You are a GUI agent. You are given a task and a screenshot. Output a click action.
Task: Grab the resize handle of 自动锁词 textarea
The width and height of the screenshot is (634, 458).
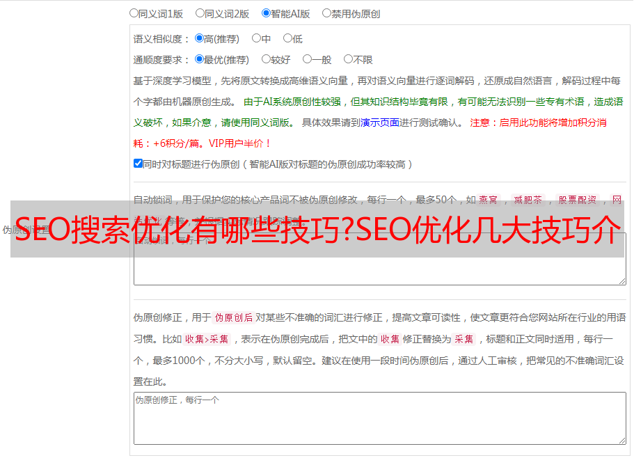622,281
